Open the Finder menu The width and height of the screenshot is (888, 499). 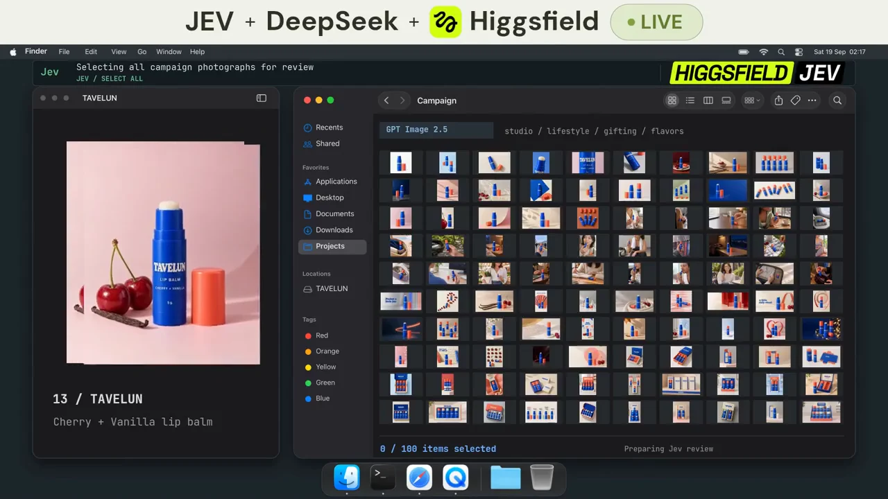(x=36, y=52)
